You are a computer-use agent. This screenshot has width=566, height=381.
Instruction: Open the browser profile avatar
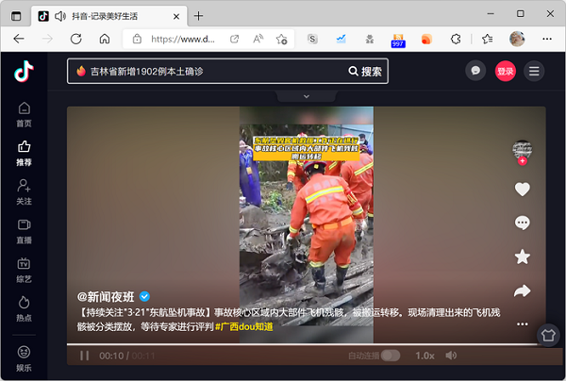pos(517,39)
